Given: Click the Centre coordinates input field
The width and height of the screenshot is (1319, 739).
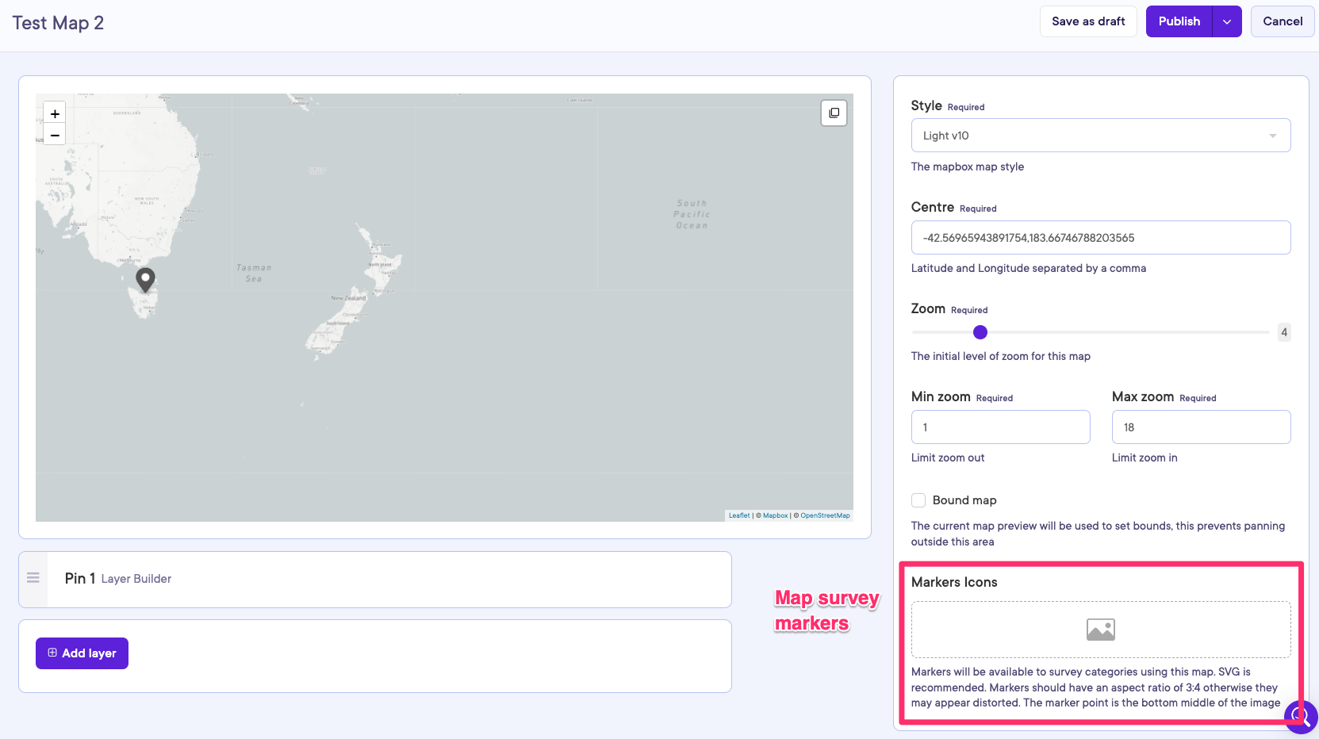Looking at the screenshot, I should tap(1100, 238).
